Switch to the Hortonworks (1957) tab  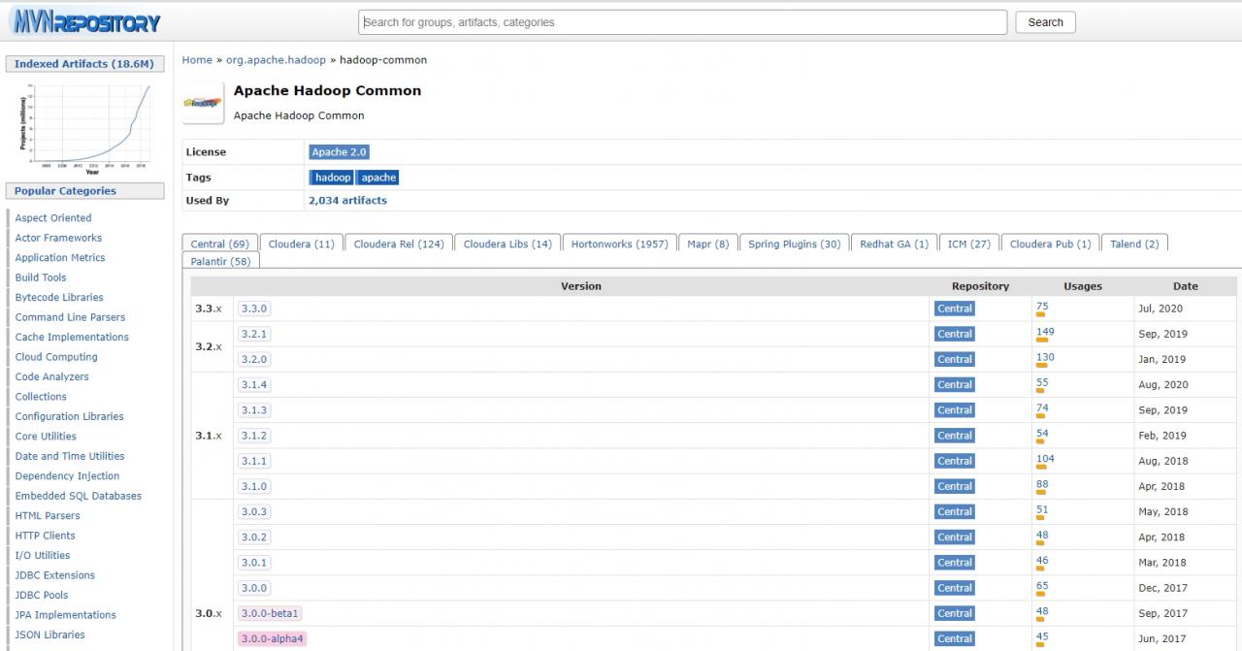(x=619, y=244)
